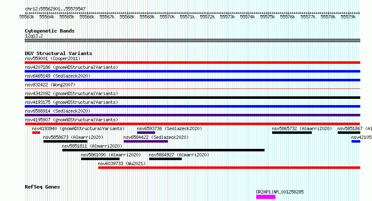Image resolution: width=372 pixels, height=201 pixels.
Task: Select the nsv832422 (Wong2007) label
Action: (50, 85)
